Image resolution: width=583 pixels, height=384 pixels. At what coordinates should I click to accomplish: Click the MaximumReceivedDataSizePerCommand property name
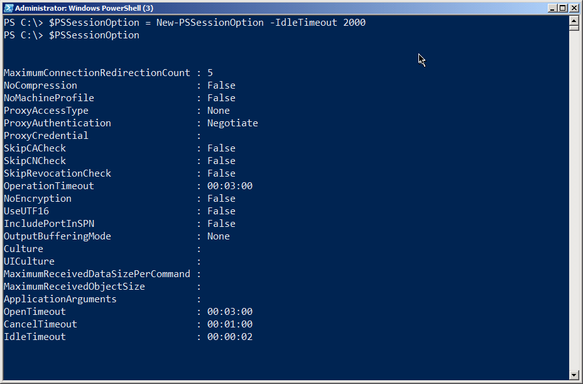pyautogui.click(x=97, y=274)
